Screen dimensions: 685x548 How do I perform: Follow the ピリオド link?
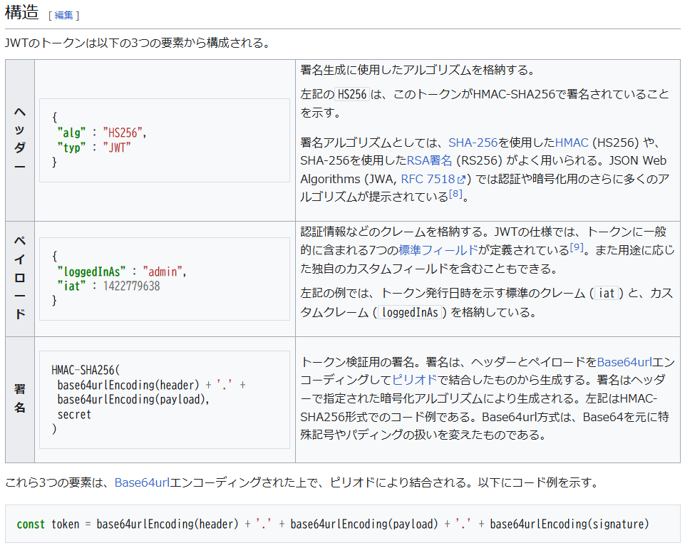pyautogui.click(x=415, y=380)
